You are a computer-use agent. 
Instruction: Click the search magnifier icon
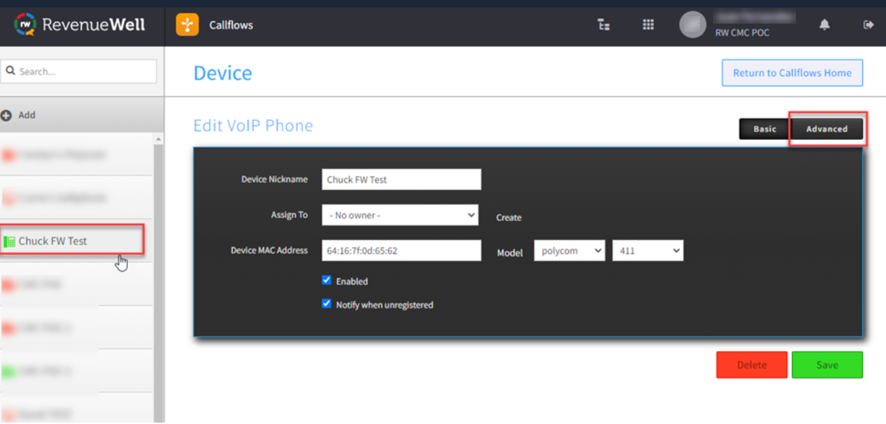click(10, 71)
